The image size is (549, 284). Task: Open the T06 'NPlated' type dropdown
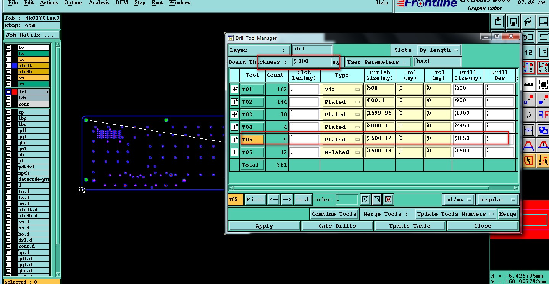pyautogui.click(x=342, y=152)
